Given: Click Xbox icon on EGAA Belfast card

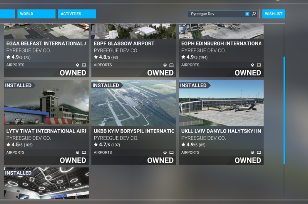Looking at the screenshot, I should tap(78, 65).
